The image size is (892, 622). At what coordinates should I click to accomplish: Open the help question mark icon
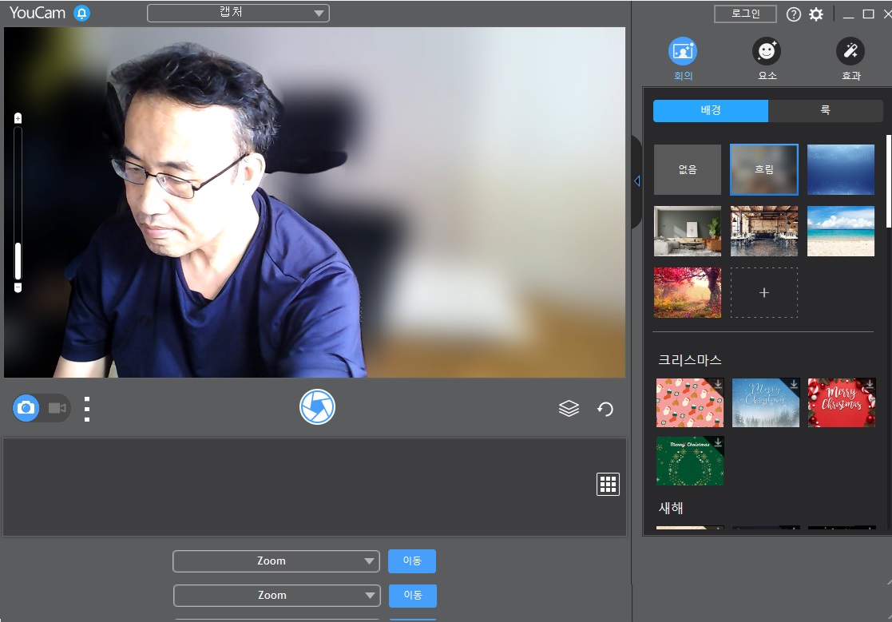pos(793,14)
